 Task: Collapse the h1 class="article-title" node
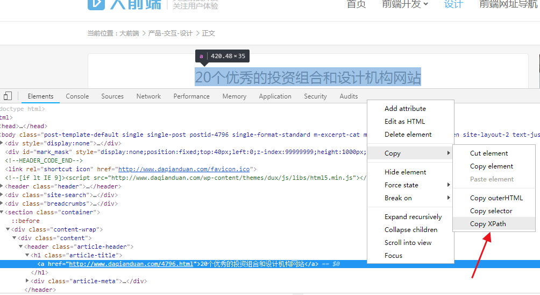[x=27, y=255]
